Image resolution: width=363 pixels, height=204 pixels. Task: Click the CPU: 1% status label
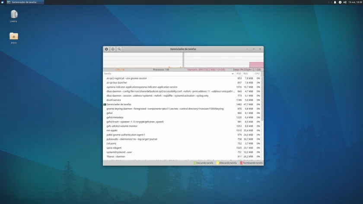click(120, 69)
